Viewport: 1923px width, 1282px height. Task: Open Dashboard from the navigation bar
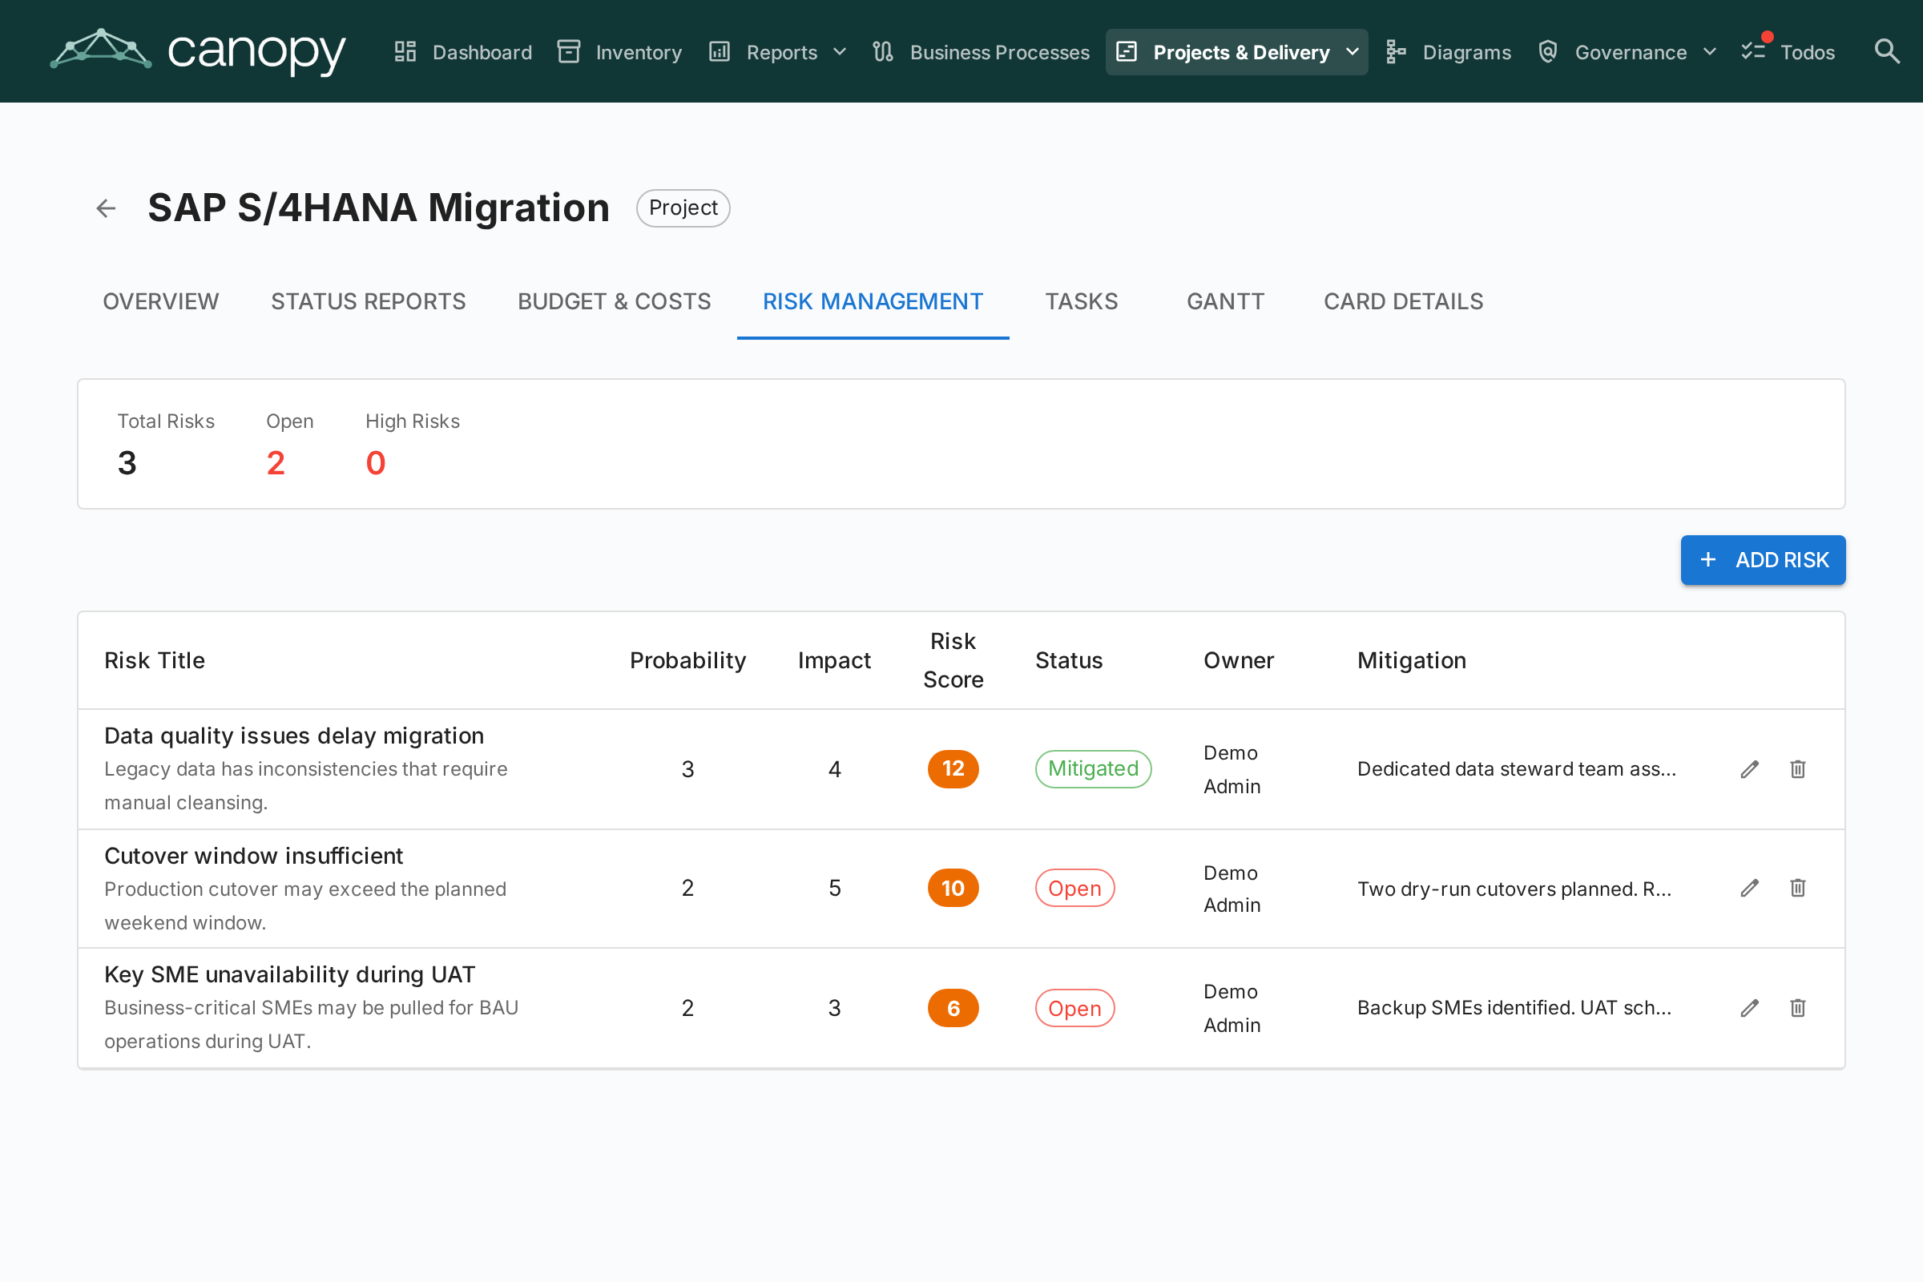[463, 52]
